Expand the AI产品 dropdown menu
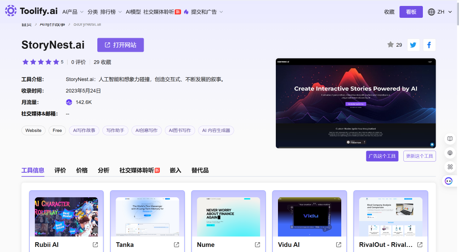459x252 pixels. 73,12
